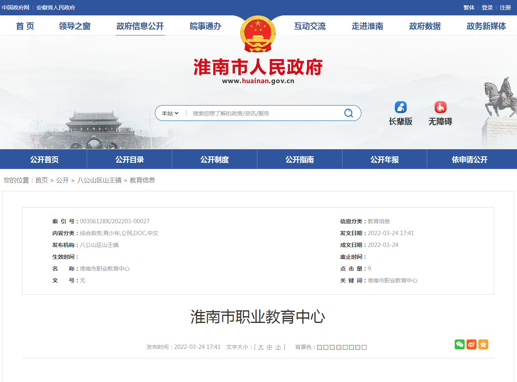517x382 pixels.
Task: Enable the pink background color
Action: [x=338, y=347]
